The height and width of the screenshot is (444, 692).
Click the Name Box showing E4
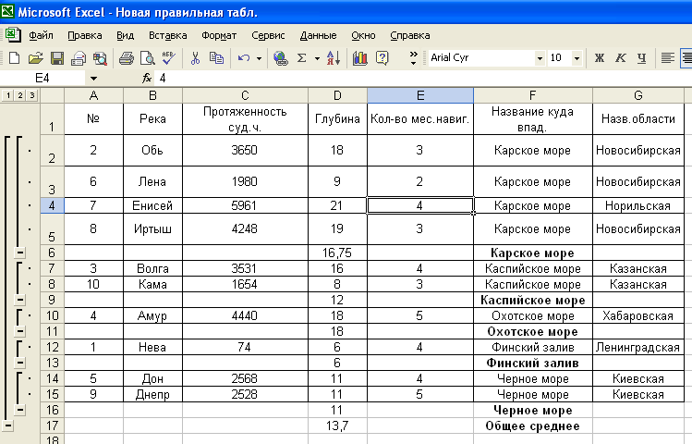[42, 79]
